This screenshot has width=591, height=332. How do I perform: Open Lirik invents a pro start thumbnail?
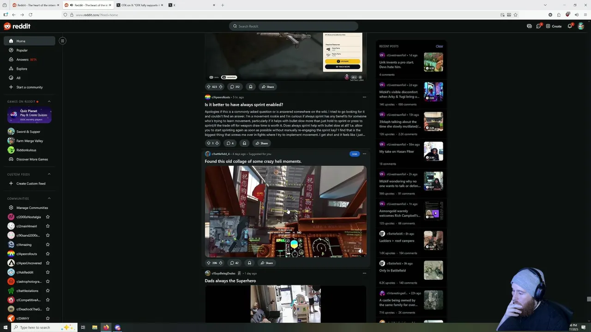coord(434,62)
